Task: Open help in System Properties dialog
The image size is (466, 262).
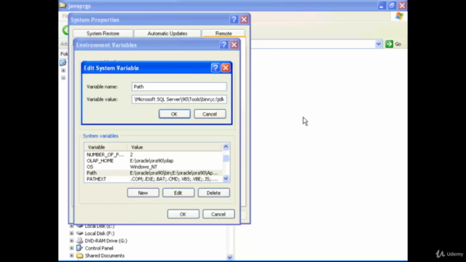Action: tap(234, 20)
